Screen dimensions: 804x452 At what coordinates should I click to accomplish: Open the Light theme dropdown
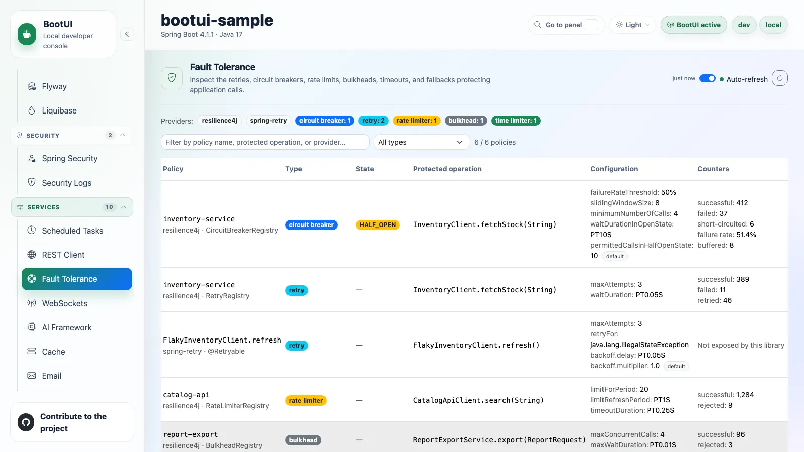point(633,25)
